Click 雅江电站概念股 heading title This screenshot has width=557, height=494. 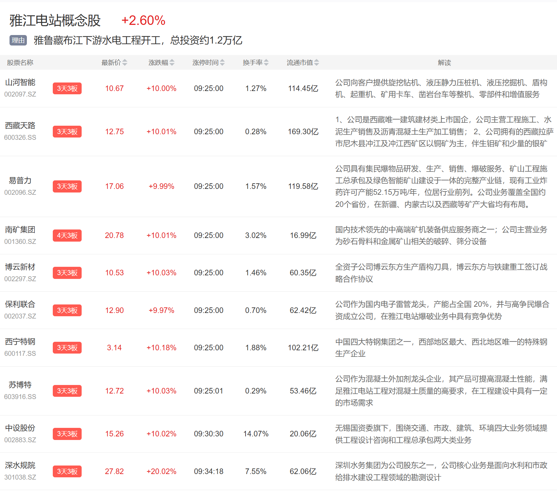click(x=55, y=21)
